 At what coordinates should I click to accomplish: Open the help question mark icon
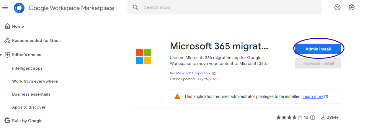[337, 8]
